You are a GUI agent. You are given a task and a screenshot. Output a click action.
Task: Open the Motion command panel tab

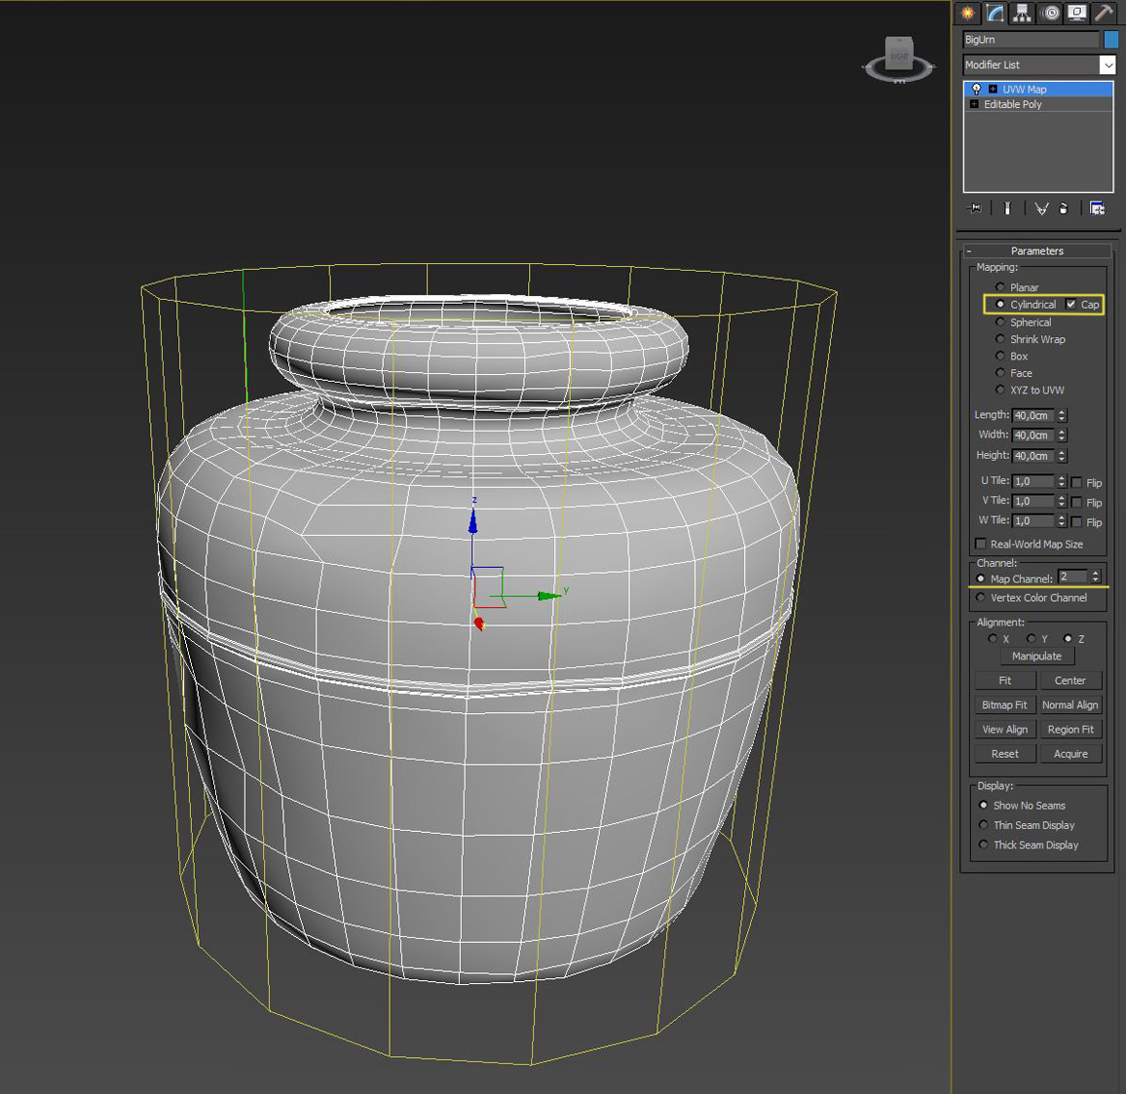pos(1050,13)
